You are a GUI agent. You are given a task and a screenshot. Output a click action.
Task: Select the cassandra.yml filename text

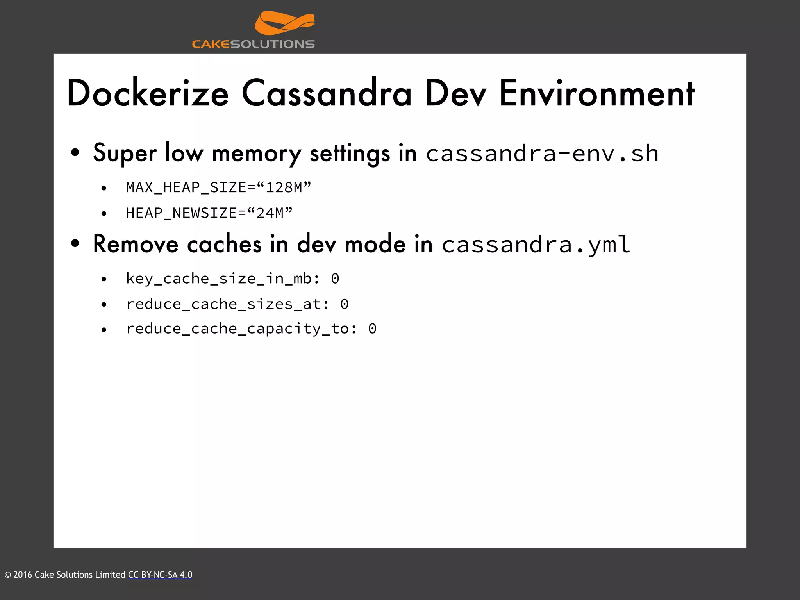click(536, 245)
